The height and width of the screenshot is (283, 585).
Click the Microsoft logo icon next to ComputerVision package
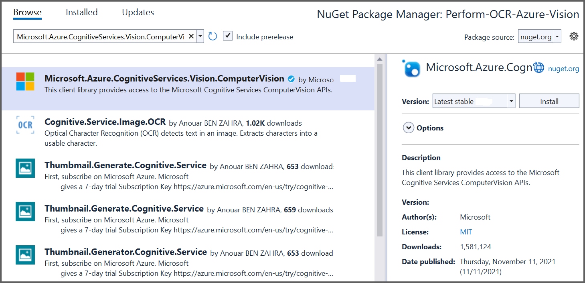click(x=25, y=81)
